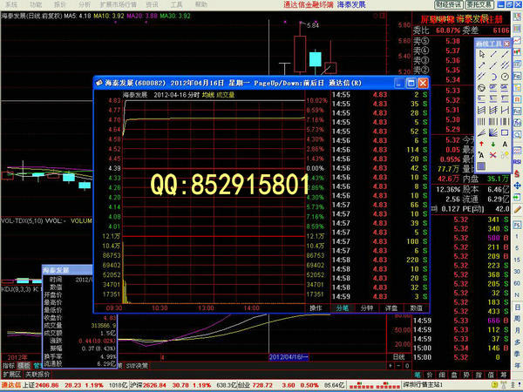Click the RSI indicator sidebar icon
This screenshot has width=523, height=392.
517,162
